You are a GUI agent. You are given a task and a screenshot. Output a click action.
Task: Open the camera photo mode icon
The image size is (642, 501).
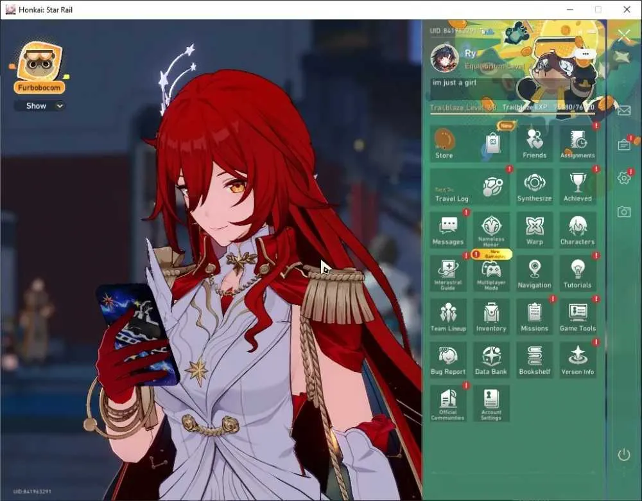pyautogui.click(x=624, y=211)
